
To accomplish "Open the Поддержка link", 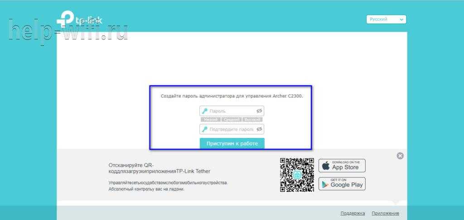I will point(353,213).
